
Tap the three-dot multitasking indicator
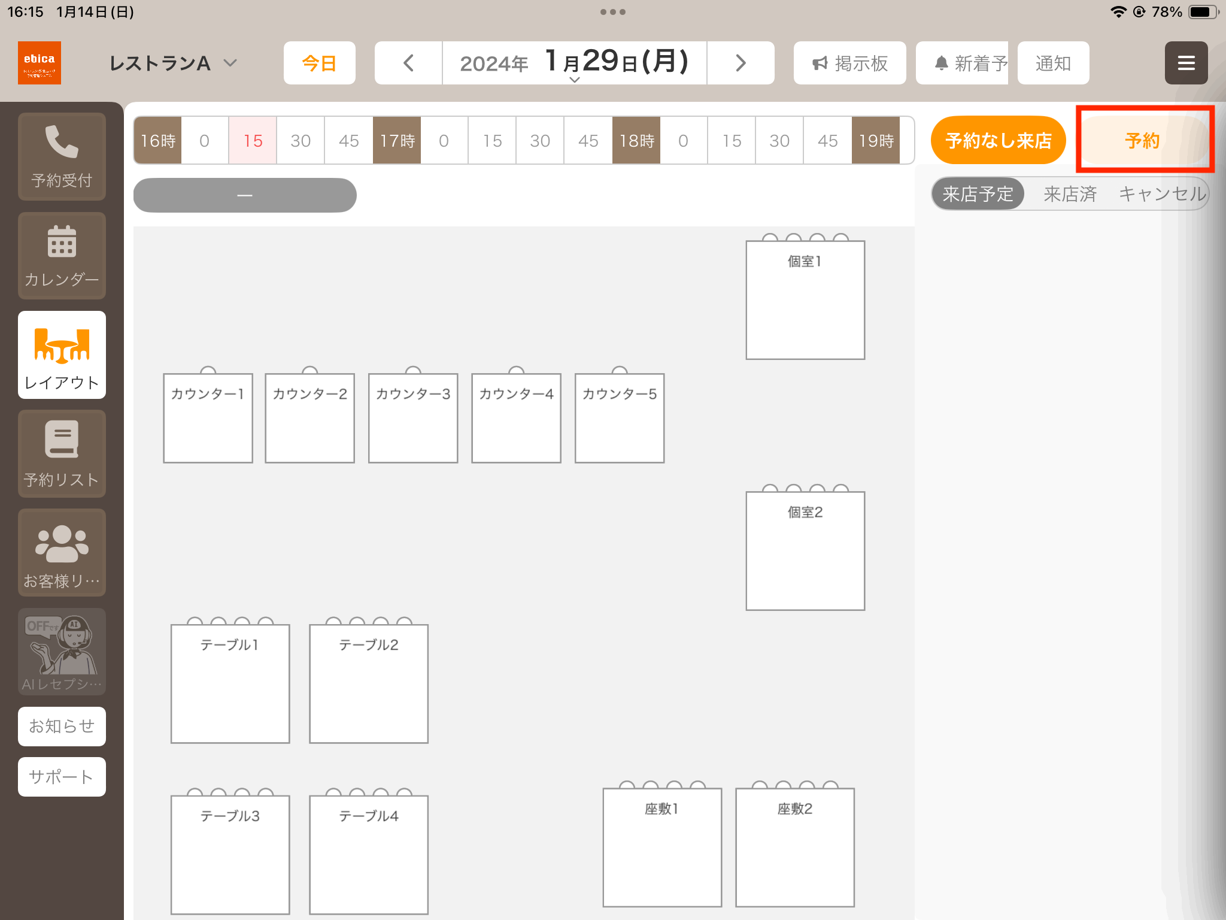(613, 12)
